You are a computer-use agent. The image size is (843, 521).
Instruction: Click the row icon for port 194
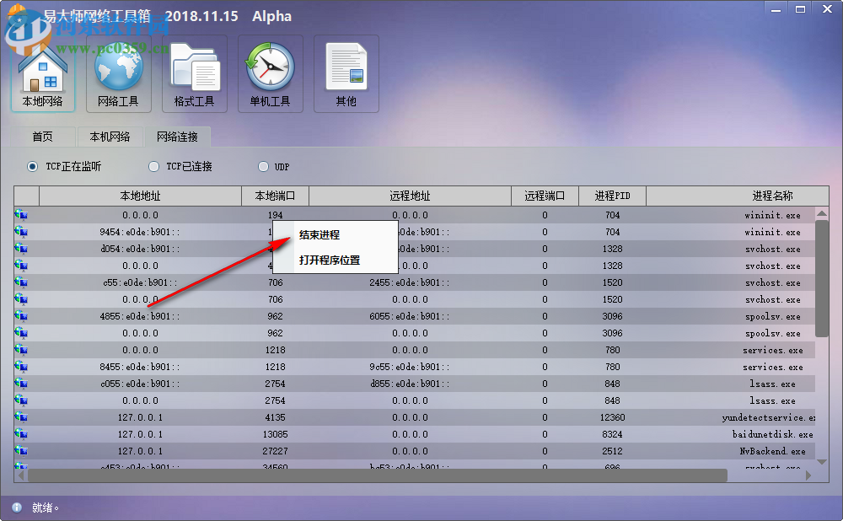pyautogui.click(x=22, y=215)
